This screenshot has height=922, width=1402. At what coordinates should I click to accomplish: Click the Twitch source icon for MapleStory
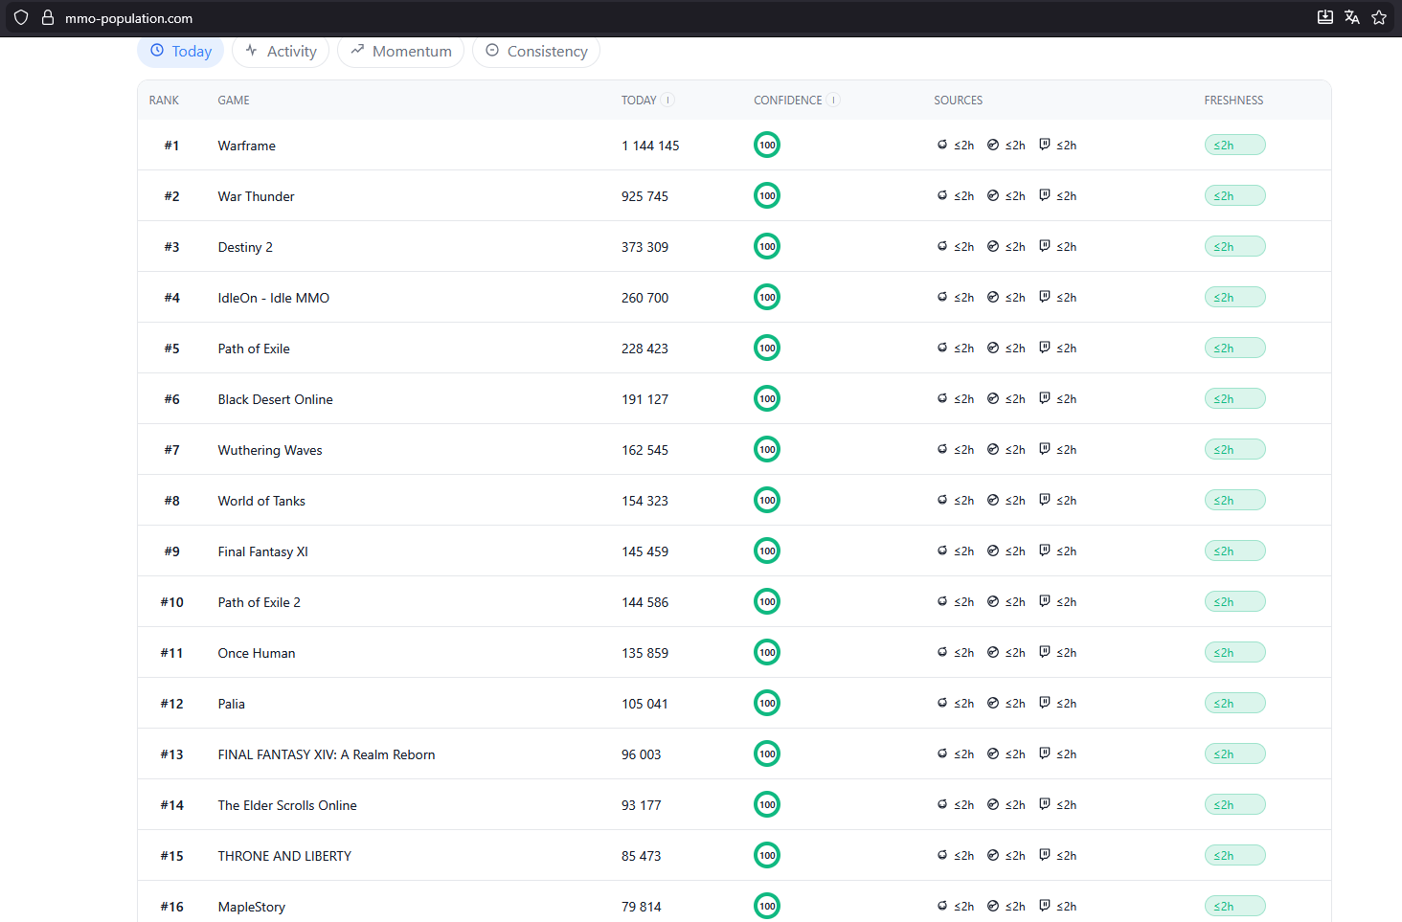(1045, 906)
